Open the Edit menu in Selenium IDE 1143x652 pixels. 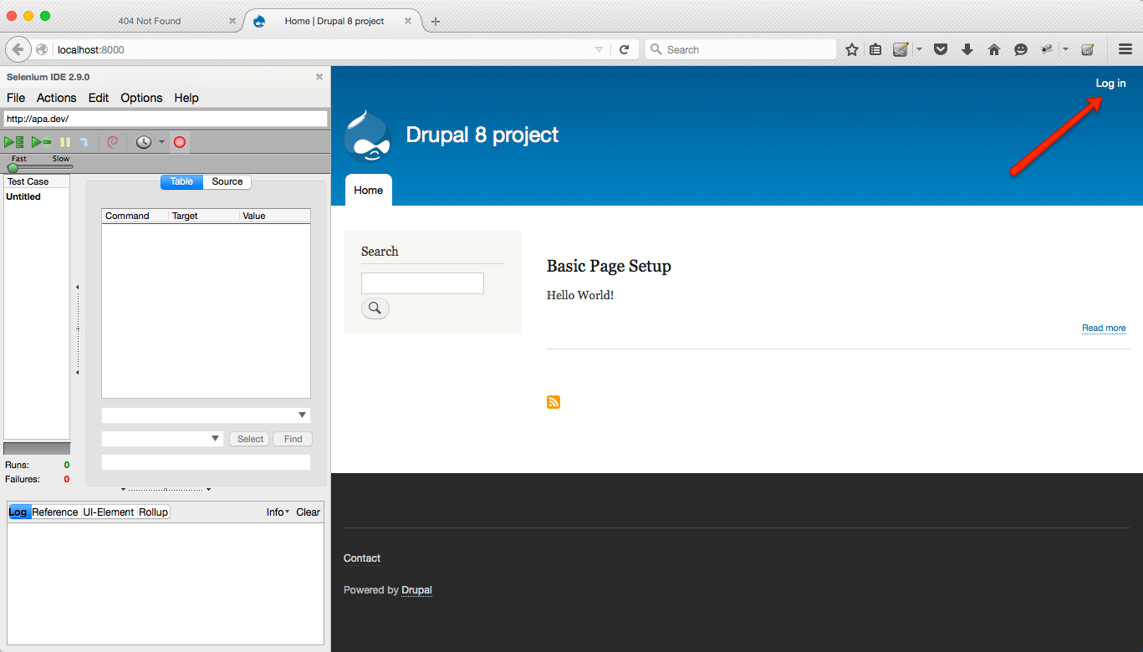pyautogui.click(x=99, y=98)
